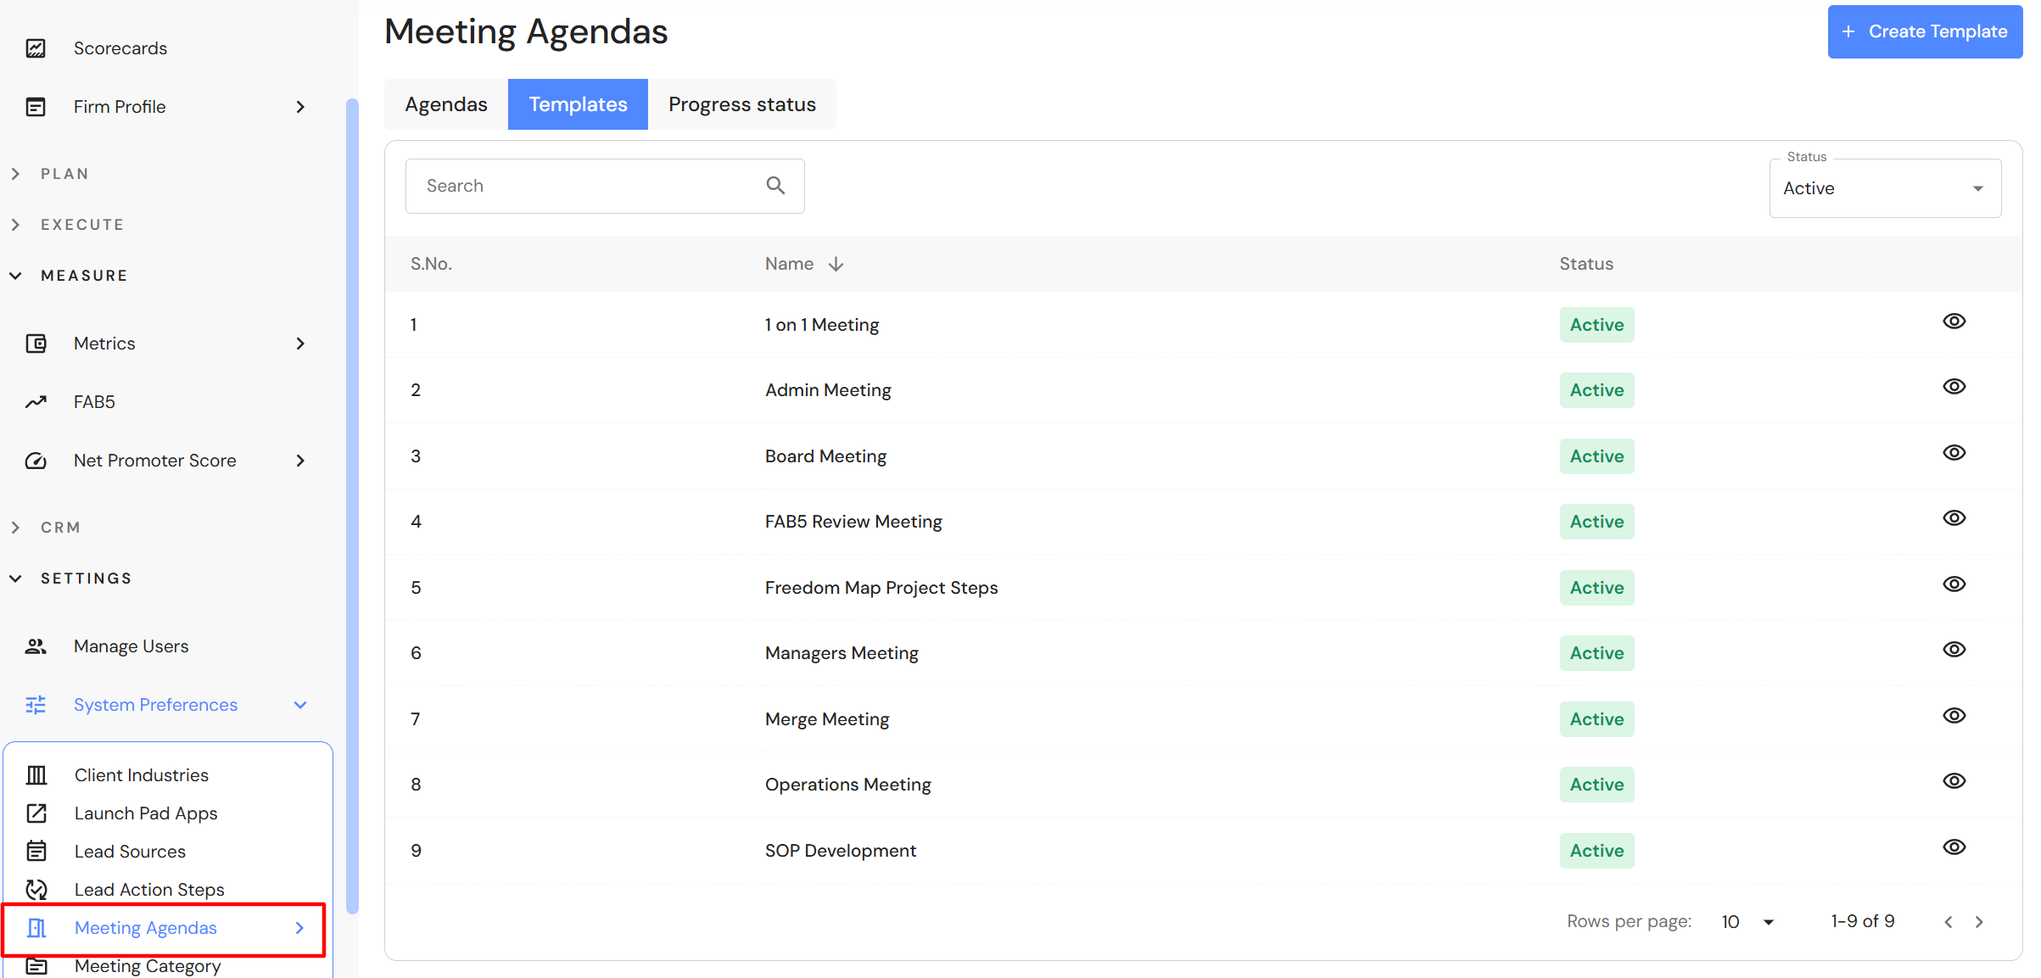Sort by Name column arrow

pyautogui.click(x=836, y=265)
